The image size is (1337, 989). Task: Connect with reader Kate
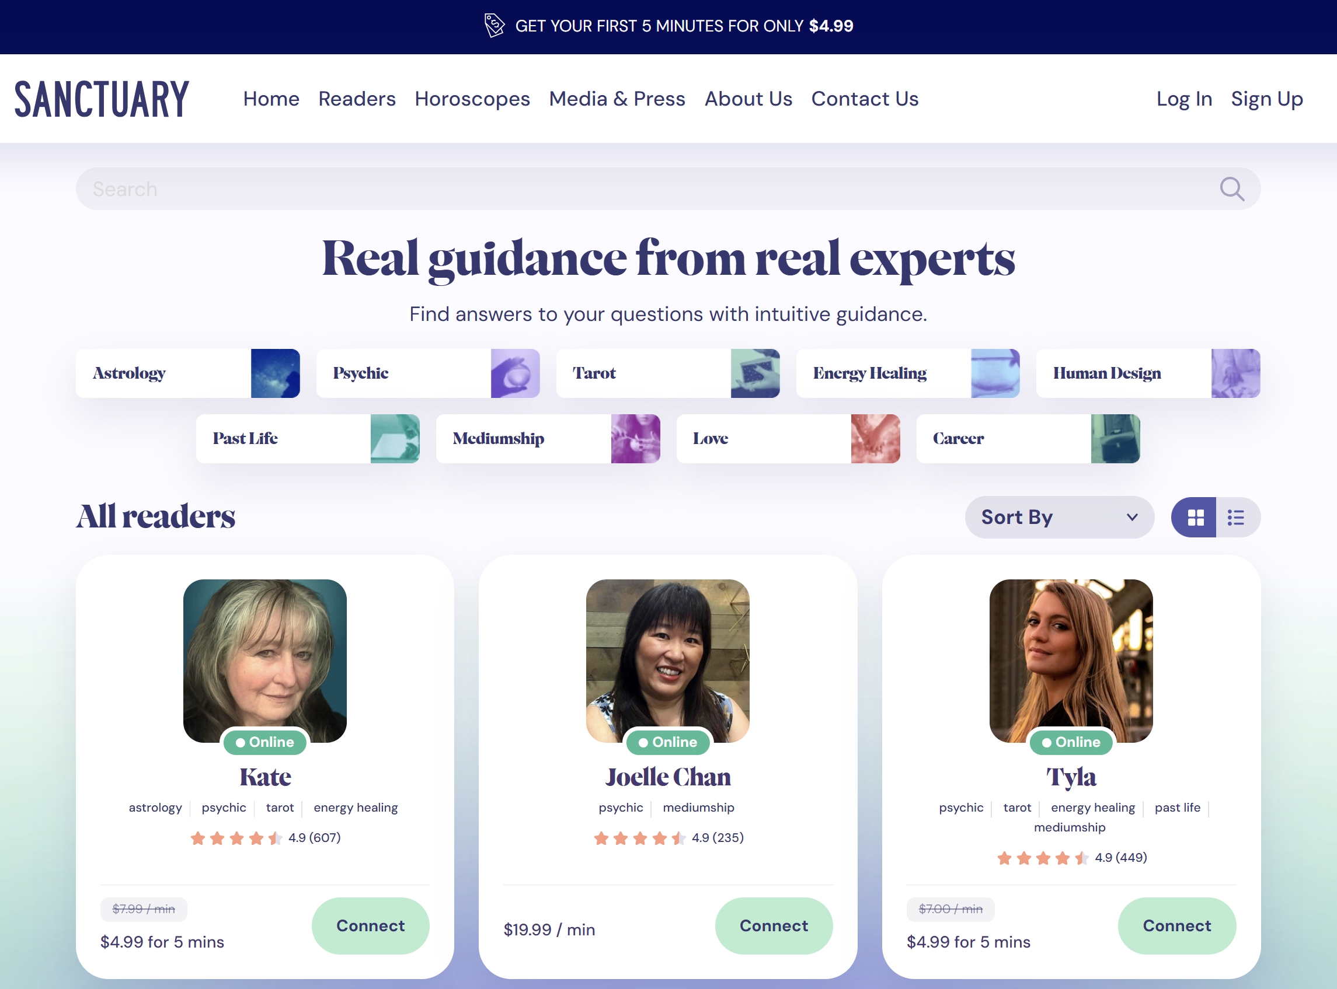(x=371, y=925)
